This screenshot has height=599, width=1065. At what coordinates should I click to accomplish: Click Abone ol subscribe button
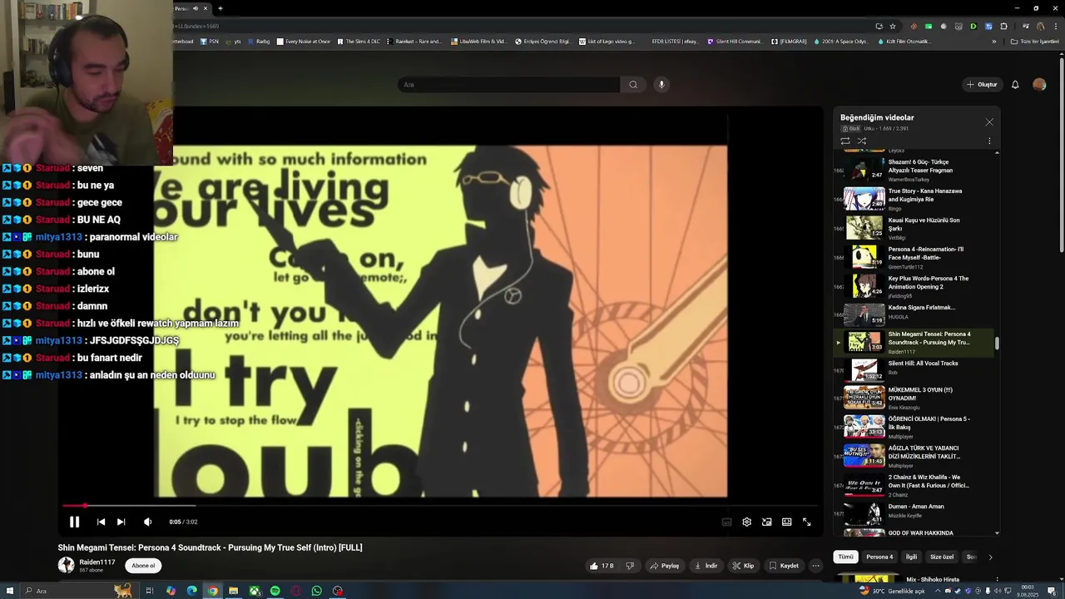pos(143,566)
